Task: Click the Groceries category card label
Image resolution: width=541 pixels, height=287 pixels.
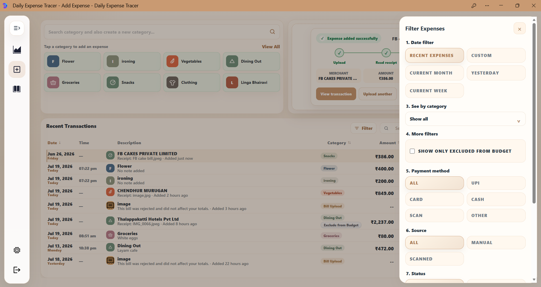Action: (71, 82)
